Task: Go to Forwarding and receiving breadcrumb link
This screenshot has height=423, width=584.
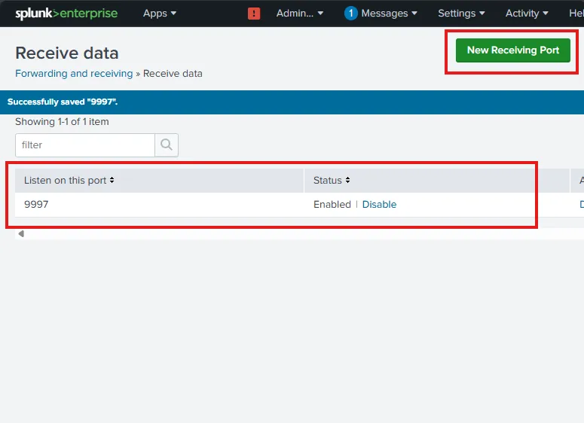Action: (74, 74)
